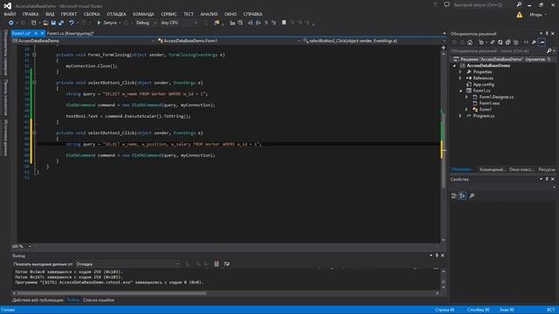559x314 pixels.
Task: Open the ОТЛАДКА menu
Action: 116,14
